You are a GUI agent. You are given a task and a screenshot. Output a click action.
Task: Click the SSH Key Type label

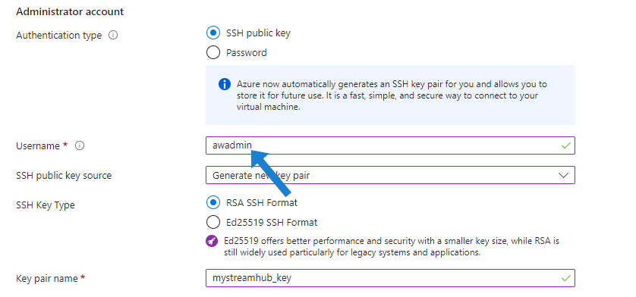tap(46, 205)
